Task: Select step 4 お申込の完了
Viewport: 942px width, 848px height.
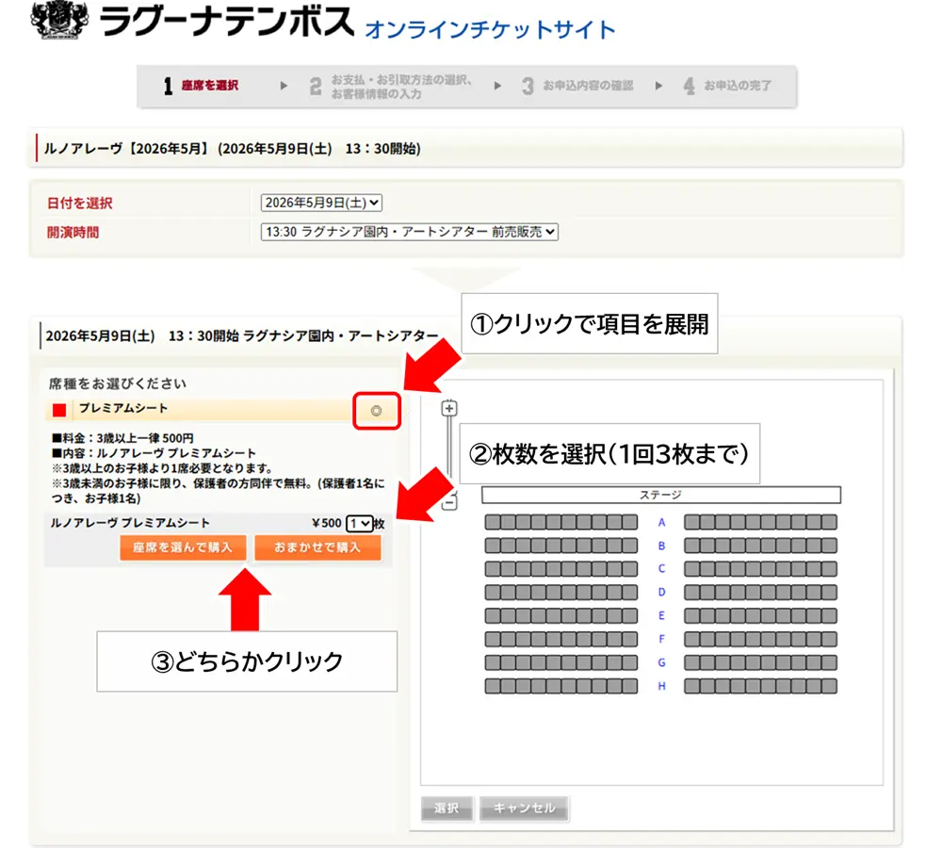Action: [x=727, y=86]
